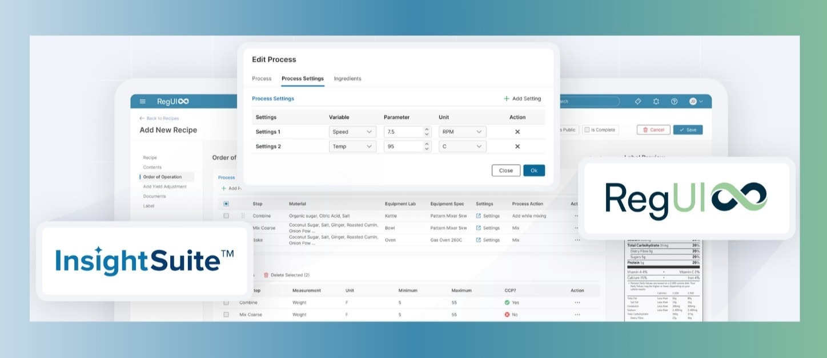827x358 pixels.
Task: Delete Settings 2 with the X icon
Action: [x=517, y=147]
